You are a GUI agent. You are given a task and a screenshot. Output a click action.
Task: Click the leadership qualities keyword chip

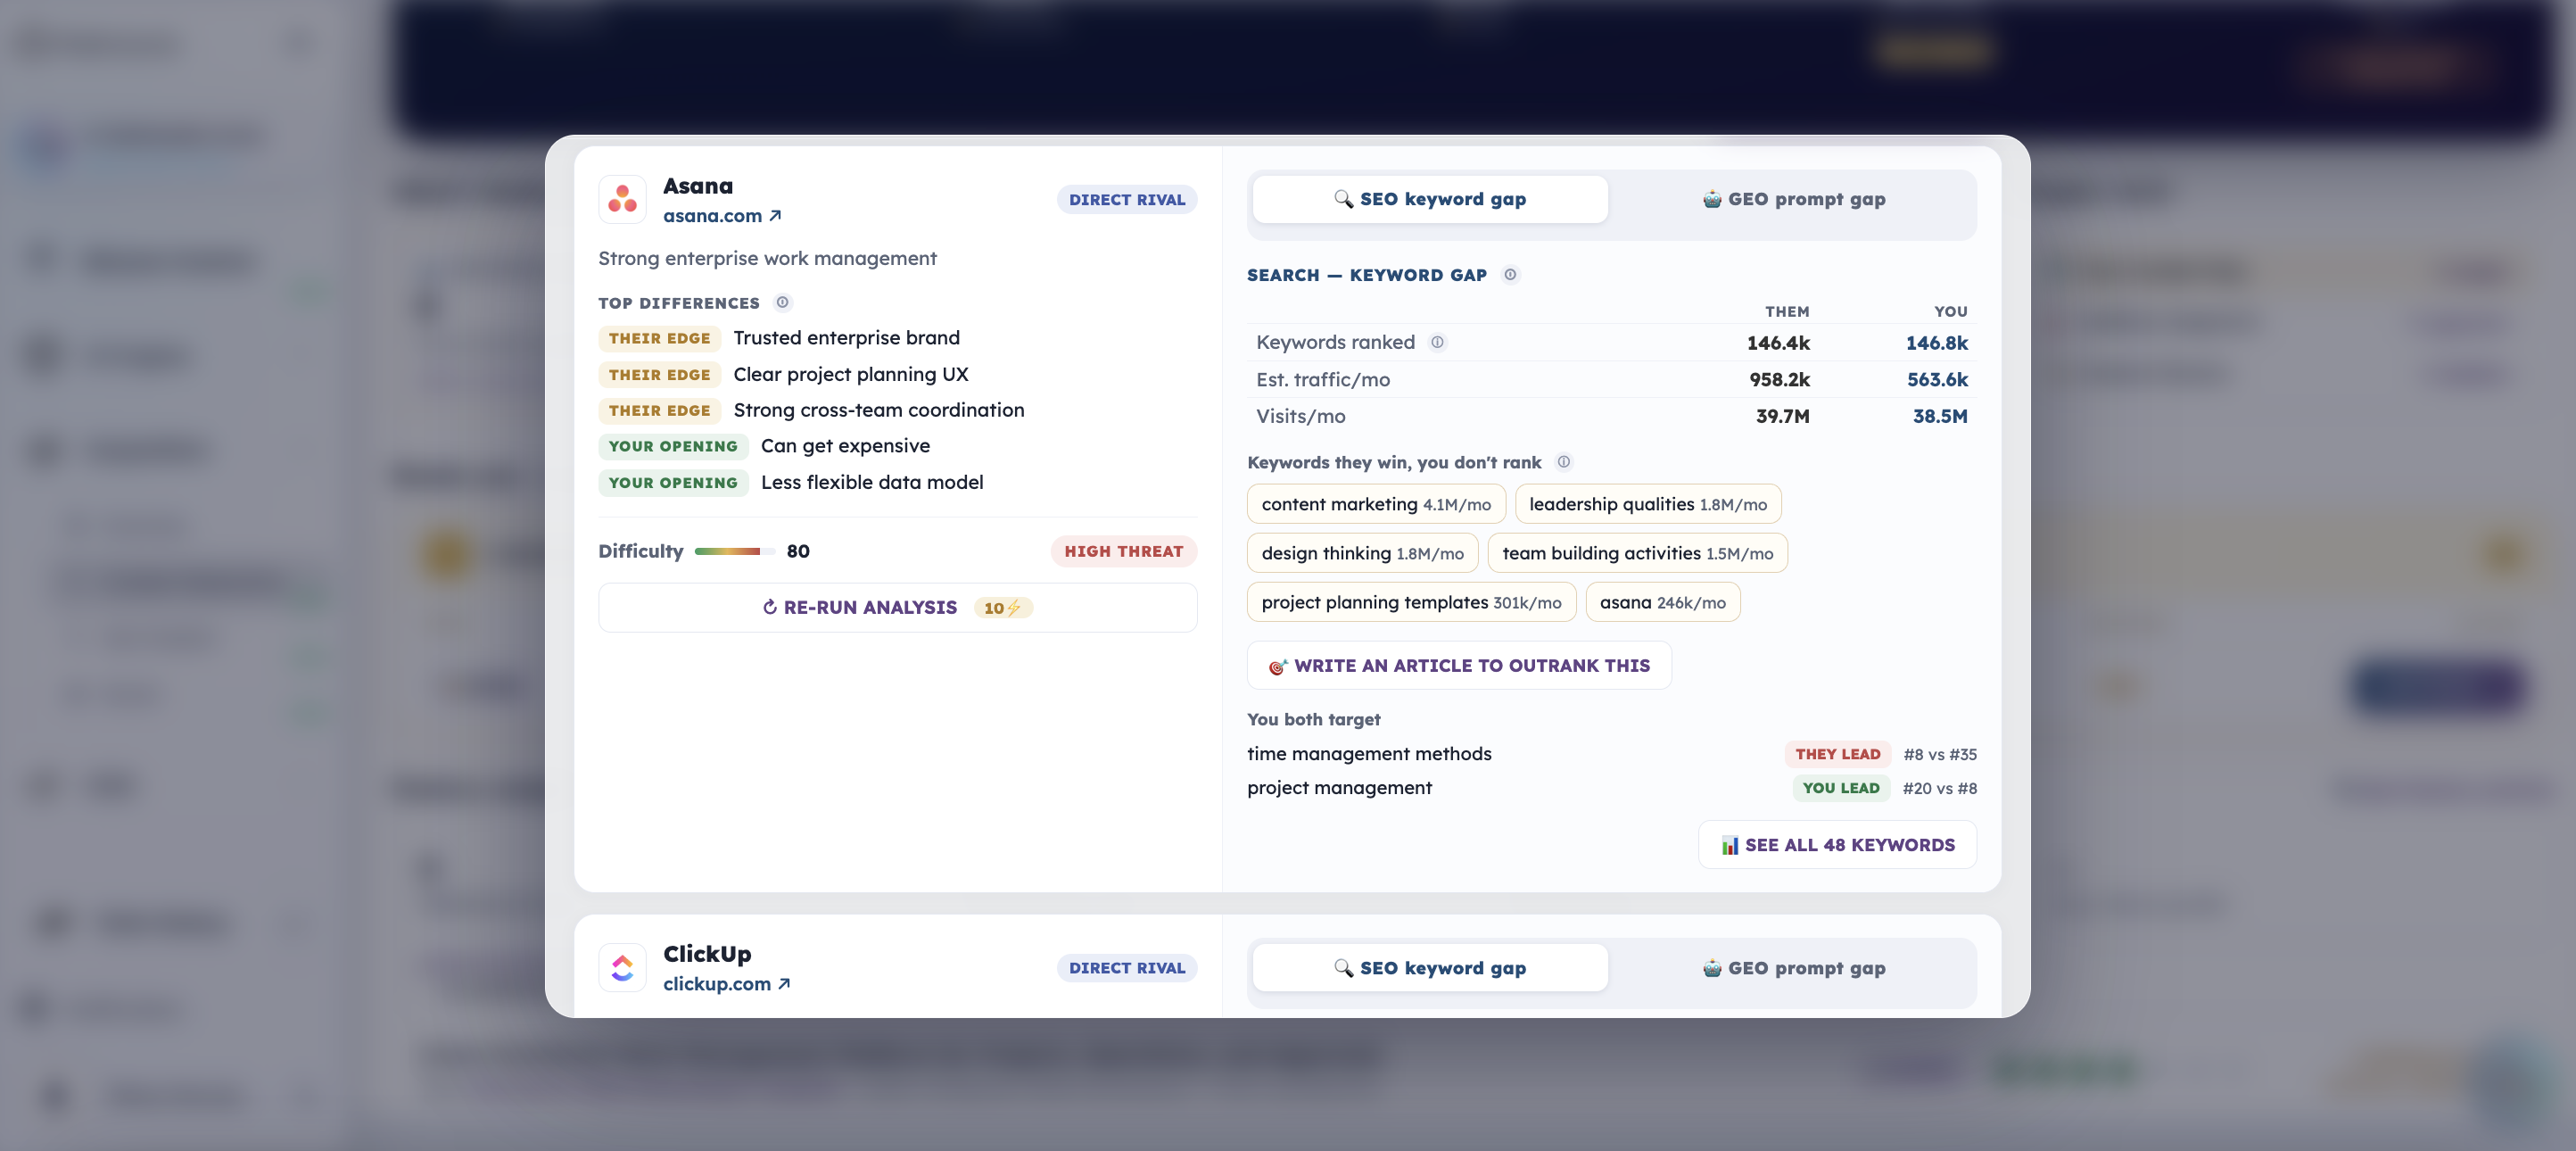1647,504
